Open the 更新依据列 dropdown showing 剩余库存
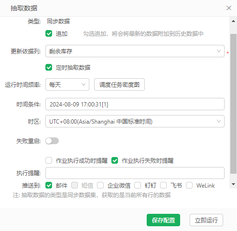Image resolution: width=237 pixels, height=231 pixels. [x=135, y=51]
